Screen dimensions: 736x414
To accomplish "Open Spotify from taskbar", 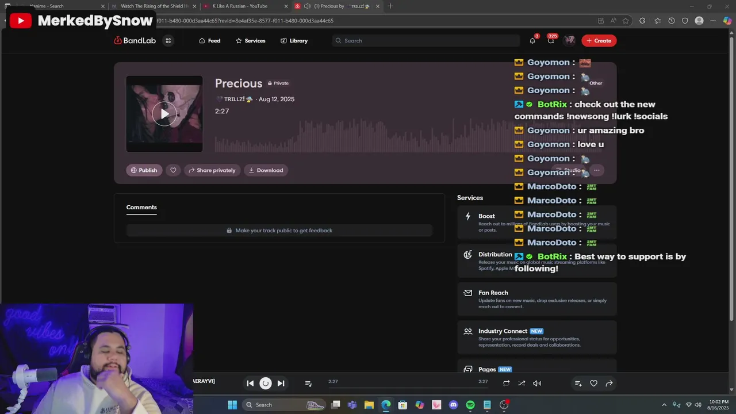I will [x=470, y=405].
